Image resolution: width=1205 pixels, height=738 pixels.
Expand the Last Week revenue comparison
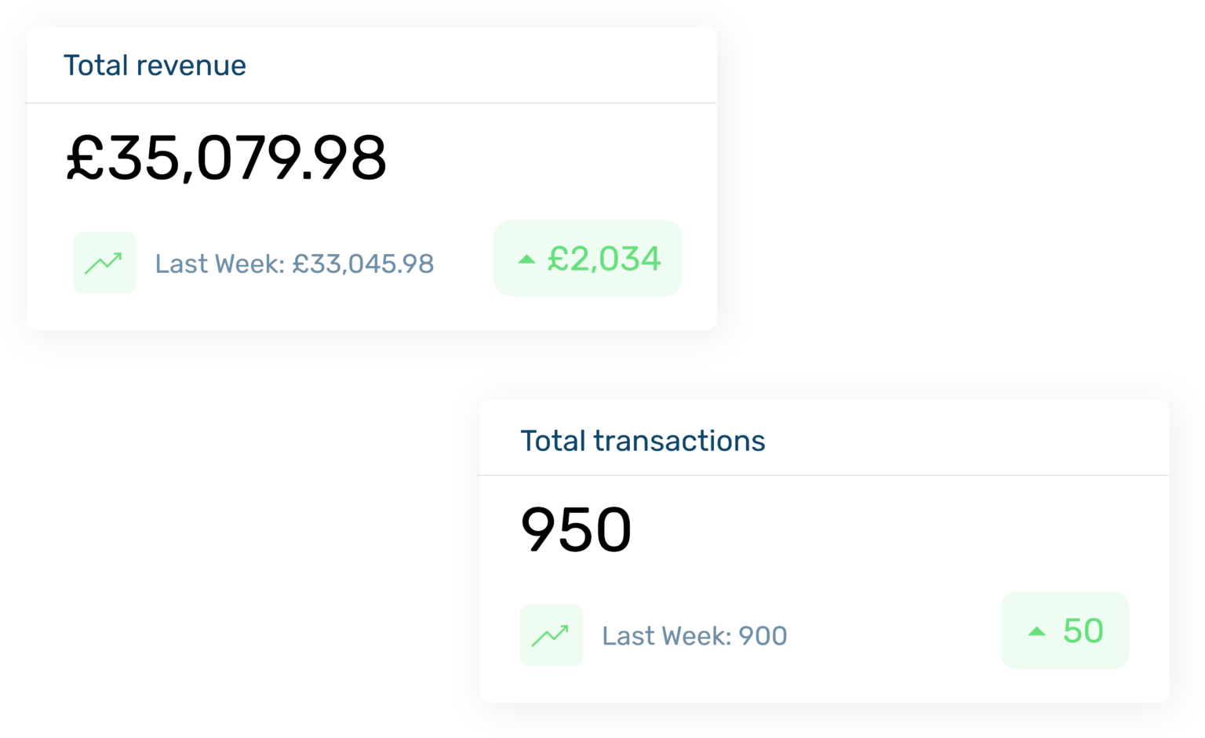point(294,263)
